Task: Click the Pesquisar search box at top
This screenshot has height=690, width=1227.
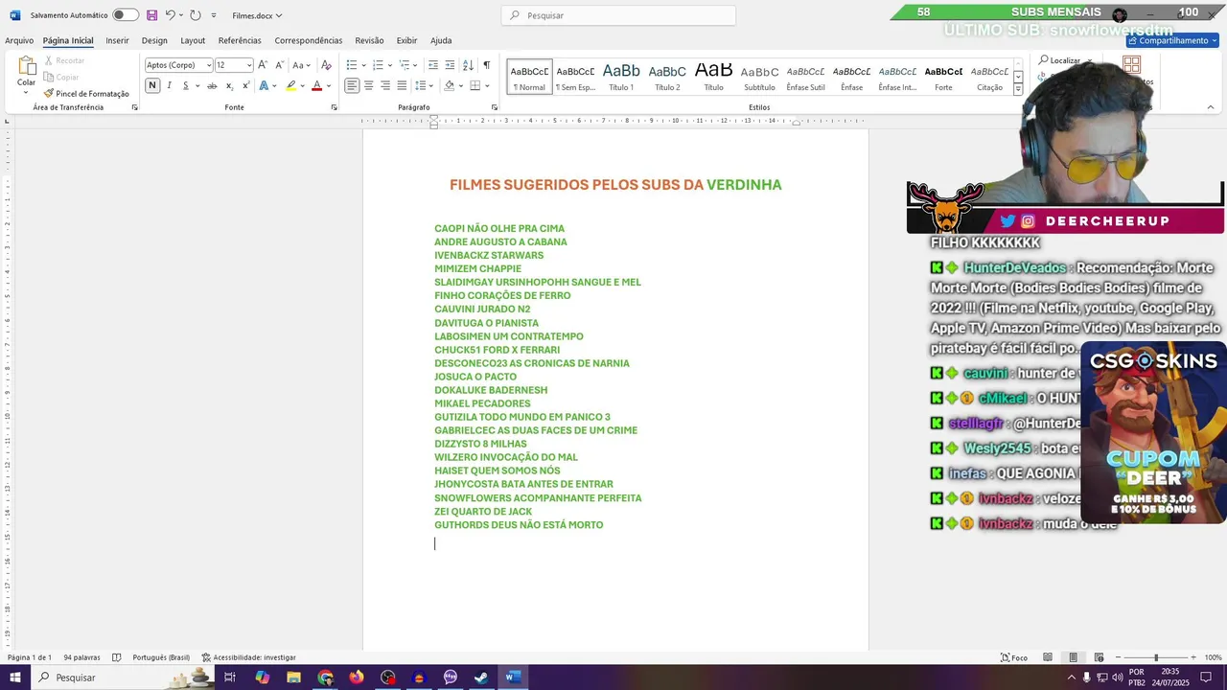Action: click(618, 15)
